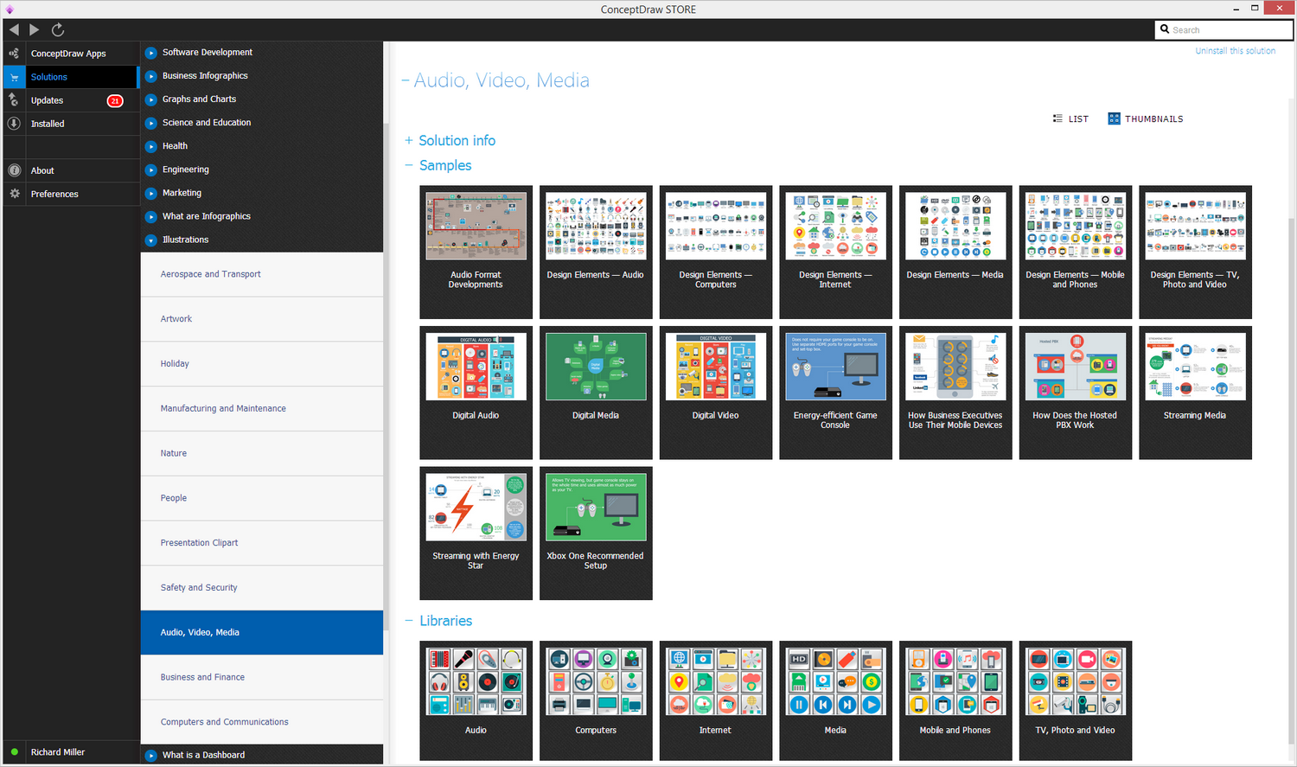Expand the Marketing category
The width and height of the screenshot is (1297, 767).
click(x=150, y=193)
